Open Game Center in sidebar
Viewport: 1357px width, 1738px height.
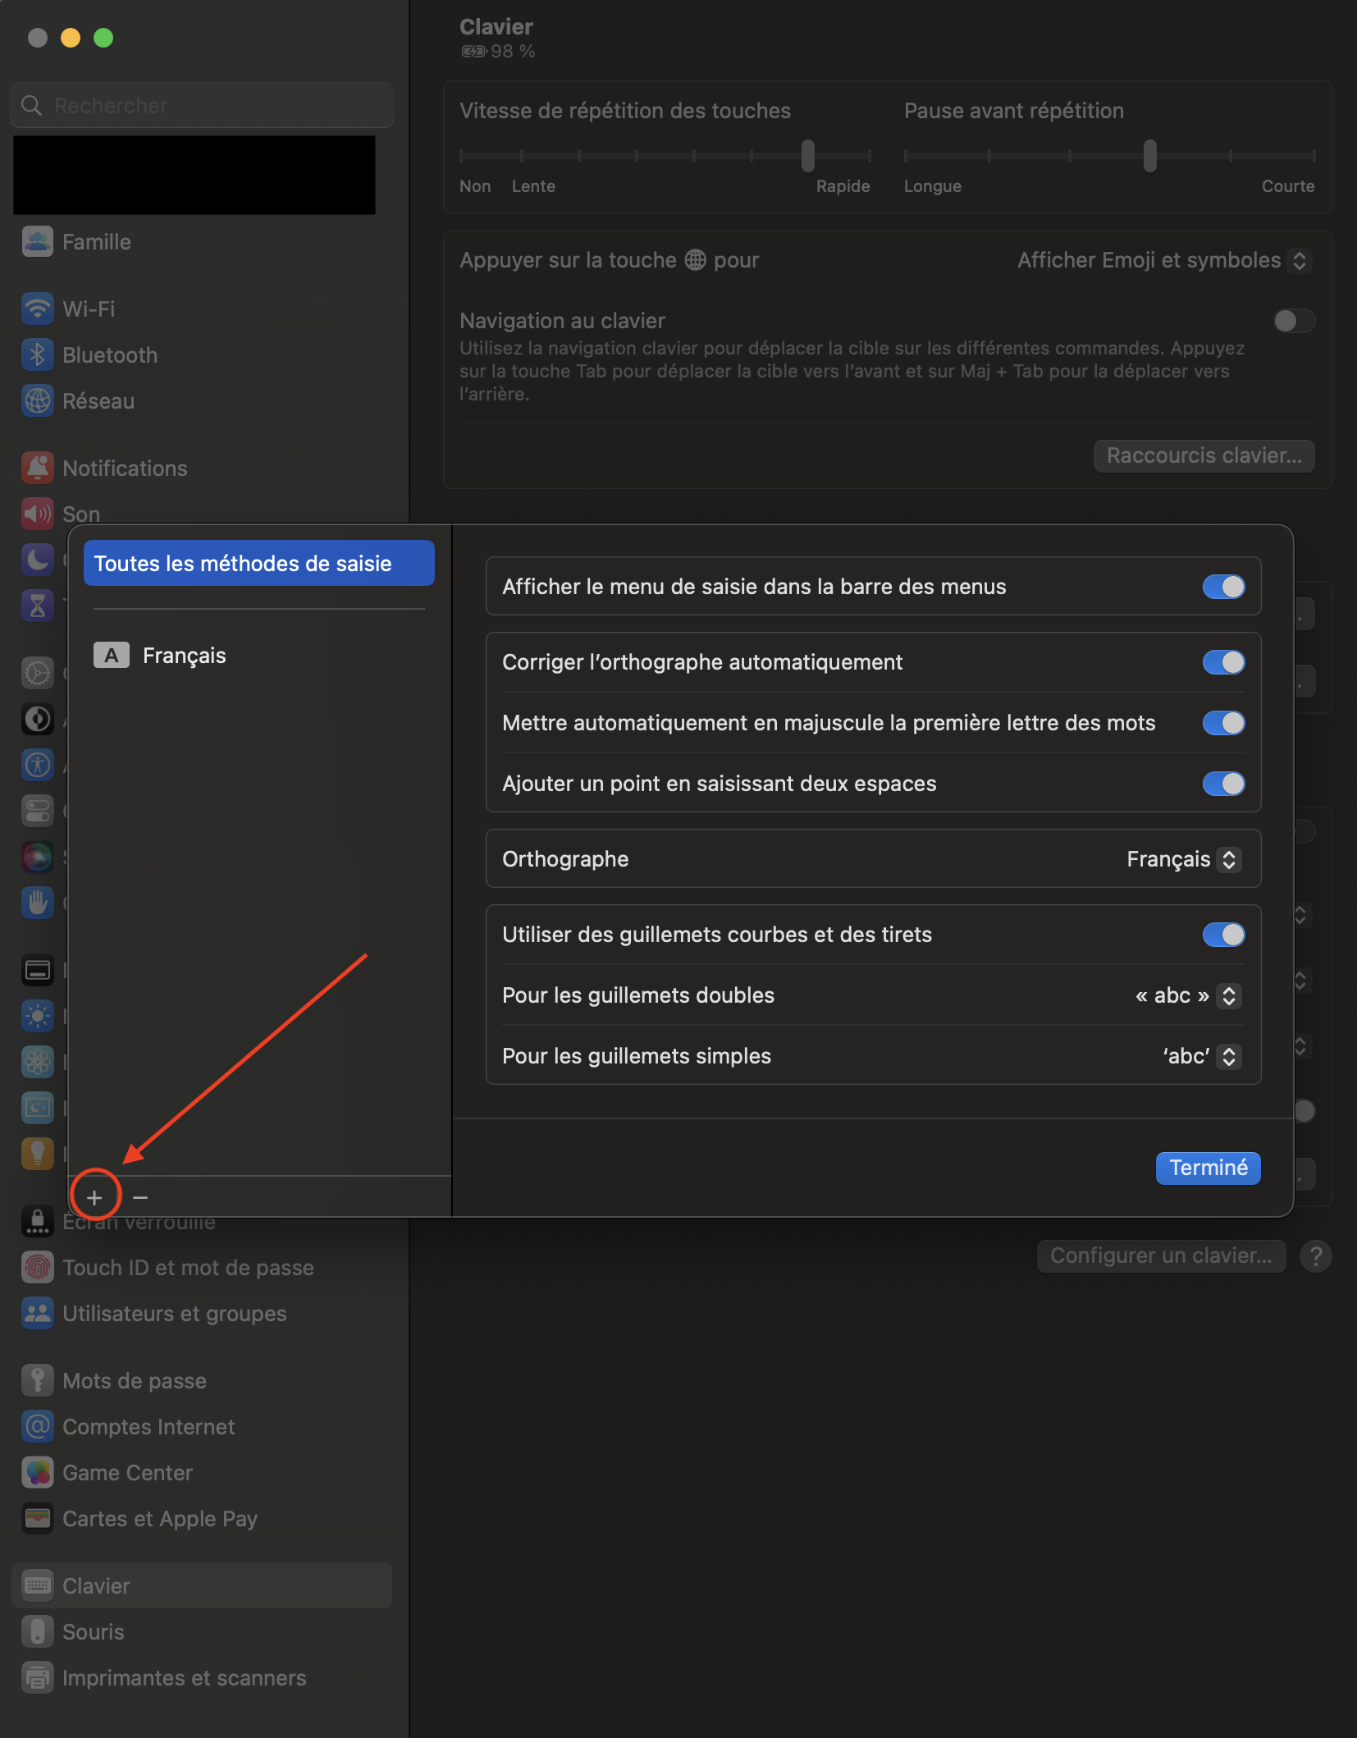(x=127, y=1473)
